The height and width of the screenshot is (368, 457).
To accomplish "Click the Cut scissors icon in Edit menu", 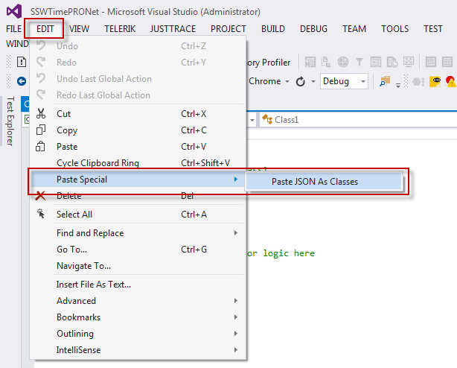I will click(x=41, y=114).
